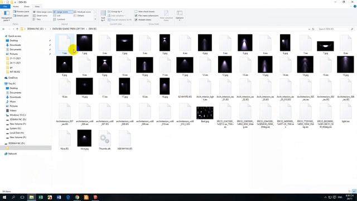Click the DATA BAI GIANG breadcrumb segment
357x201 pixels.
click(68, 29)
